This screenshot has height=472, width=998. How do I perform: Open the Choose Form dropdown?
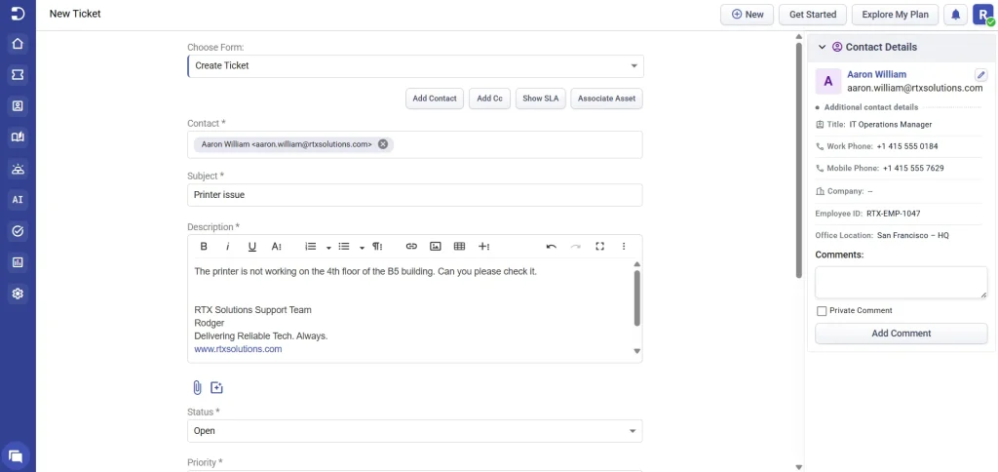click(415, 65)
